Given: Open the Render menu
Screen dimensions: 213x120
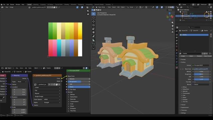Looking at the screenshot, I should coord(12,4).
